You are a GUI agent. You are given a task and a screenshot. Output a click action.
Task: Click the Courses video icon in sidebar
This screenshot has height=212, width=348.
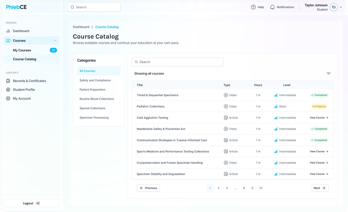pyautogui.click(x=8, y=40)
